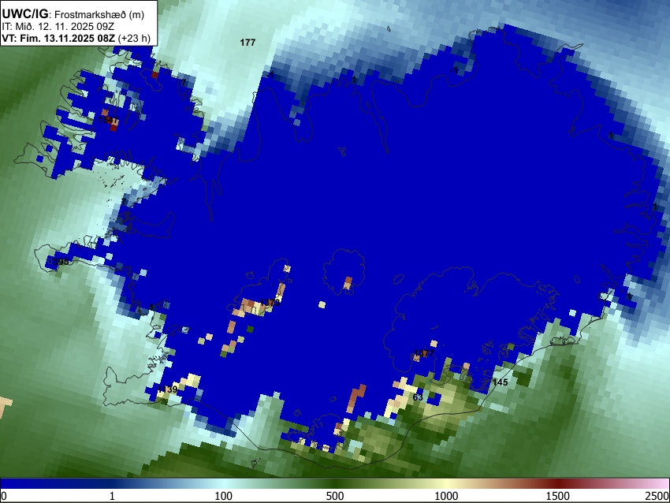
Task: Select the 2500 tick label on the color scale
Action: pyautogui.click(x=657, y=496)
